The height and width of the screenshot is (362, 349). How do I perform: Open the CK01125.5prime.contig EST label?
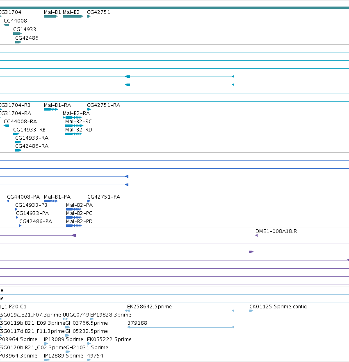tap(278, 307)
